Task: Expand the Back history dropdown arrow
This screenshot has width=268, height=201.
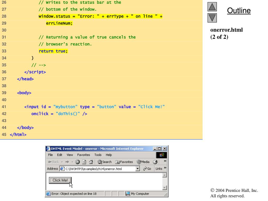Action: pyautogui.click(x=62, y=162)
